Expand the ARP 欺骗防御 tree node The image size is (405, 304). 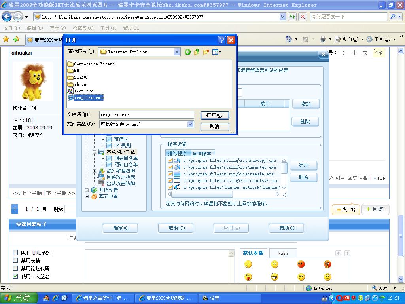(94, 171)
